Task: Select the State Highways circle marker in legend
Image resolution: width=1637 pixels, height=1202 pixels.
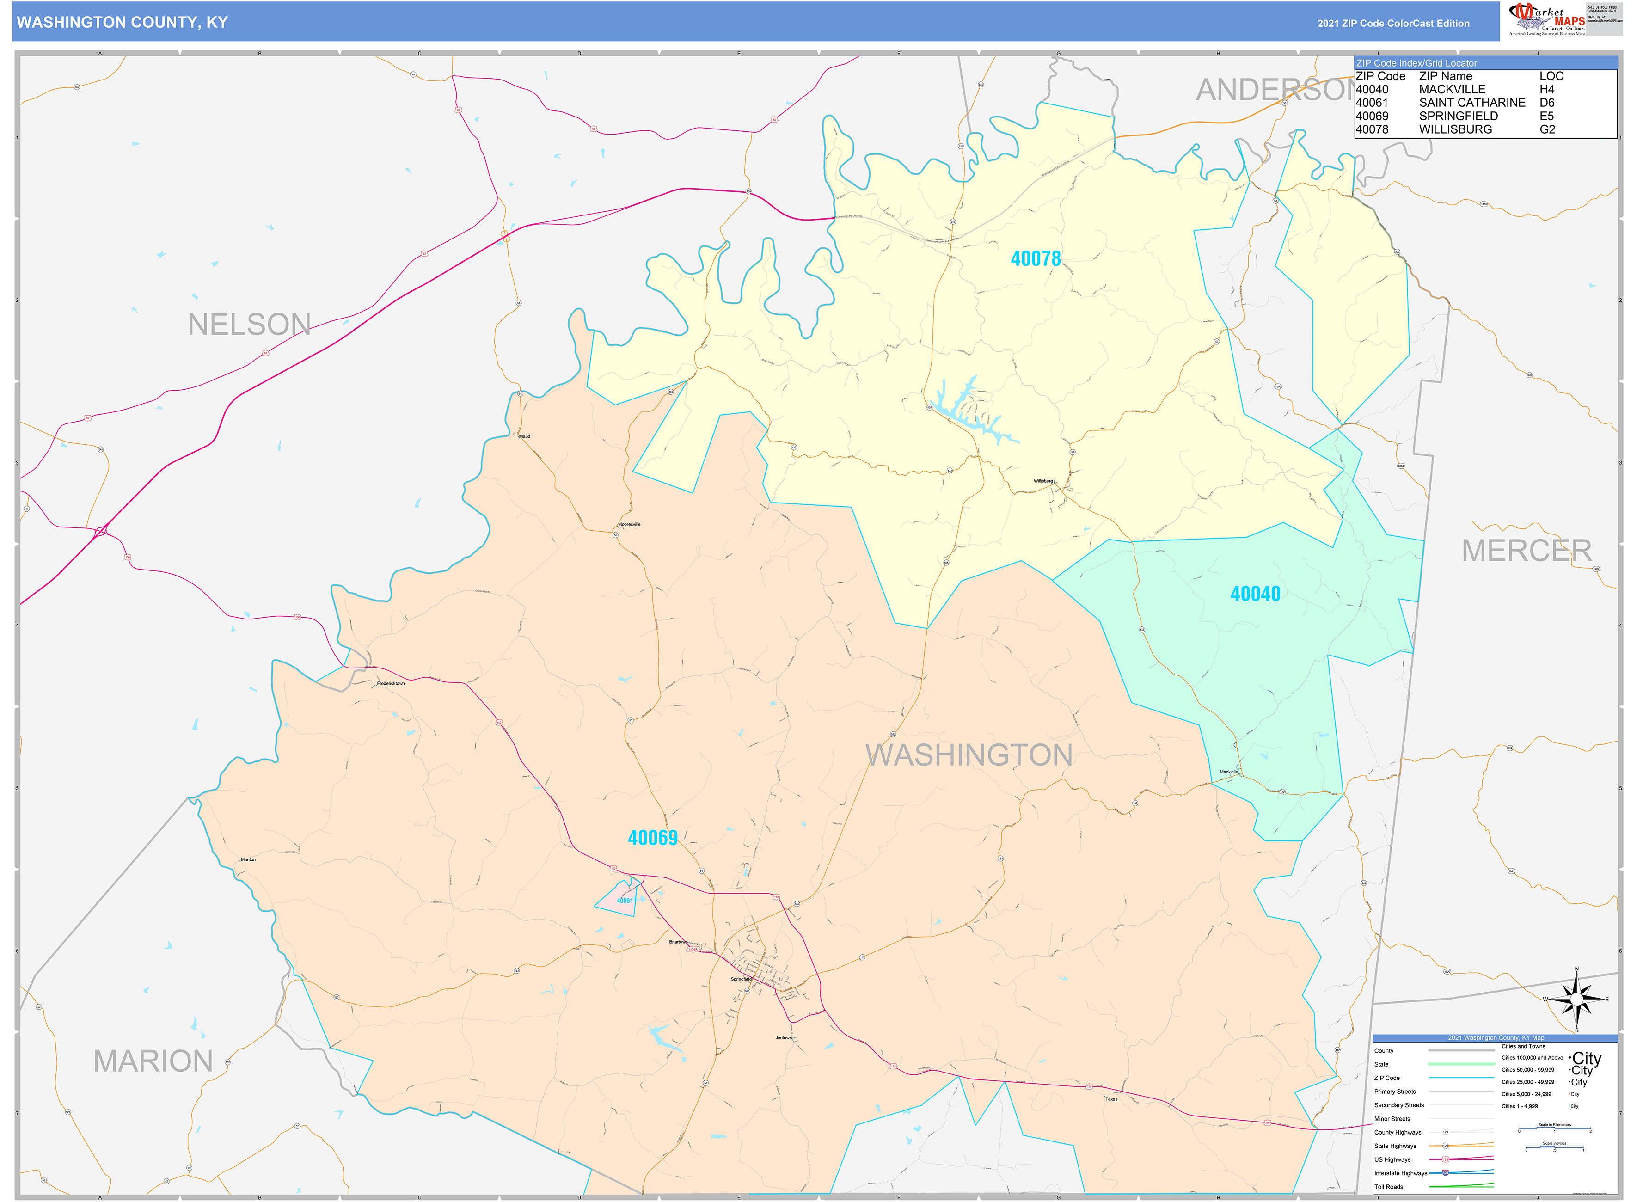Action: click(x=1446, y=1146)
